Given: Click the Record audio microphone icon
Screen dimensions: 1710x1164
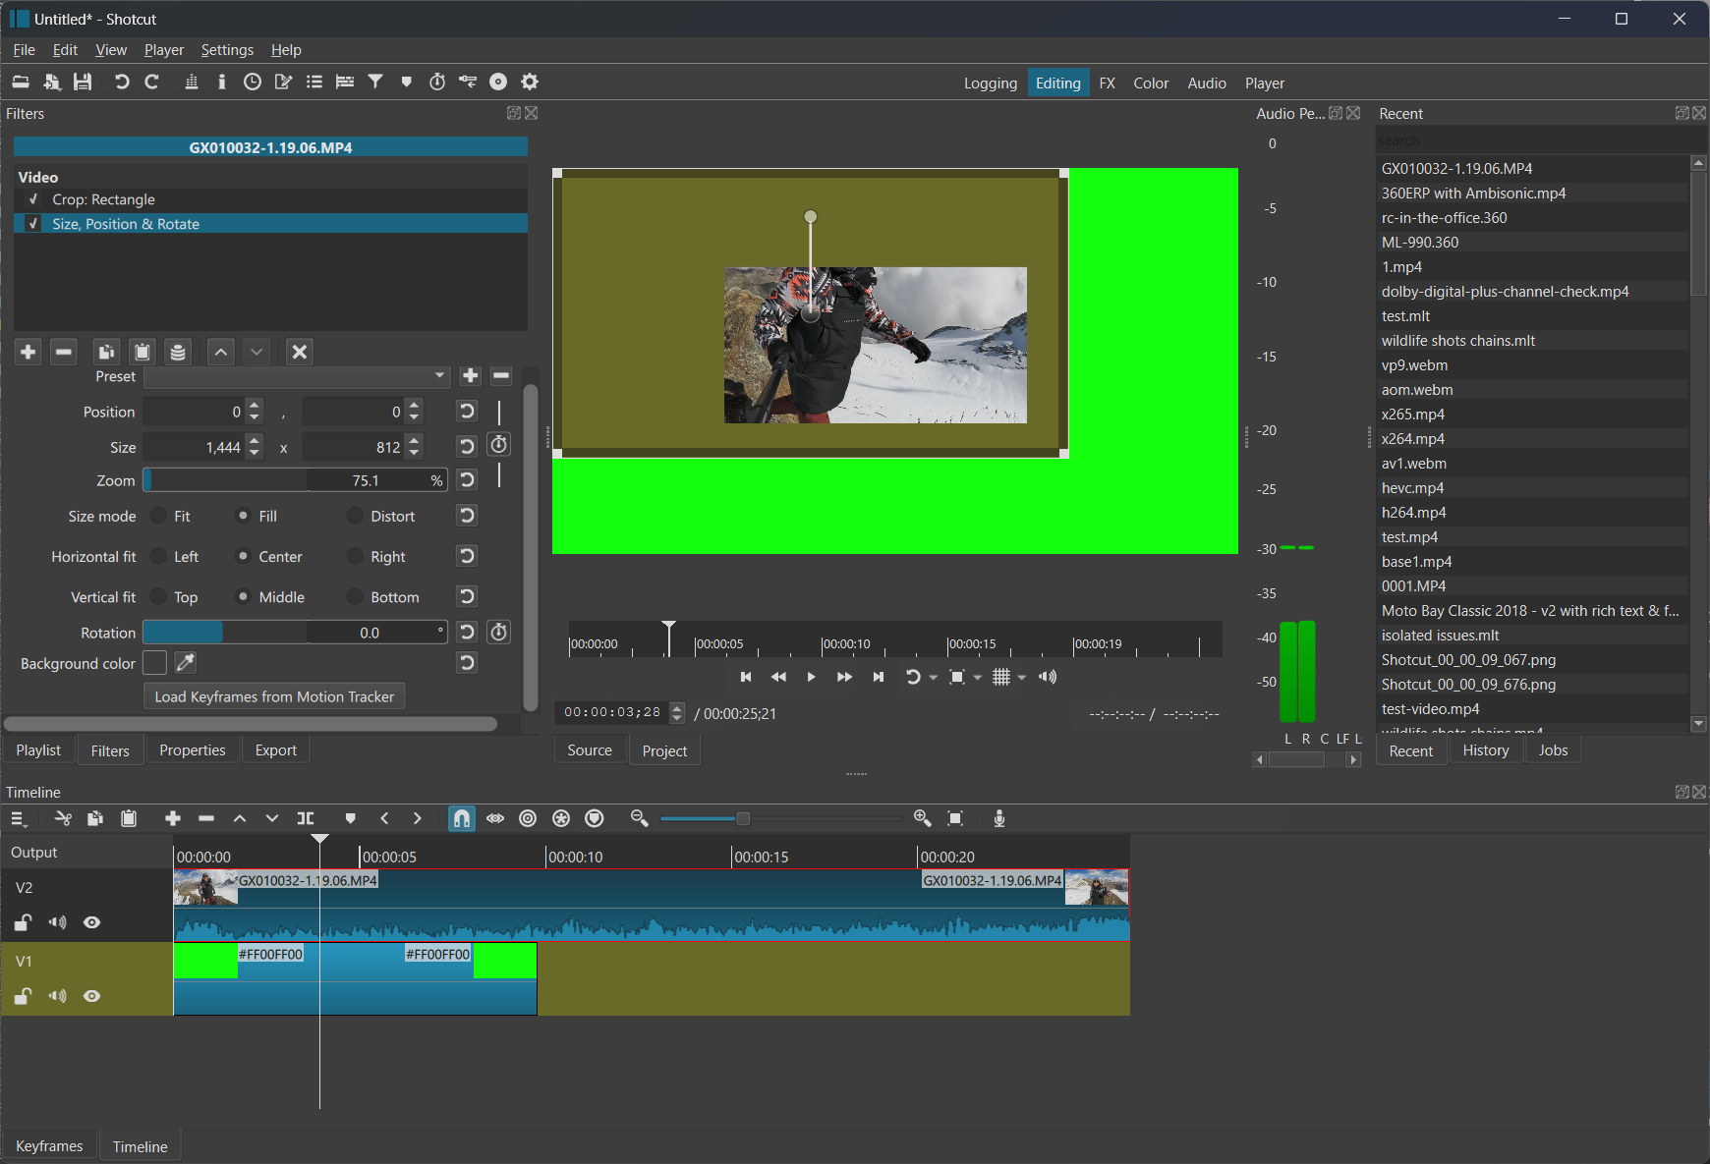Looking at the screenshot, I should click(x=998, y=818).
